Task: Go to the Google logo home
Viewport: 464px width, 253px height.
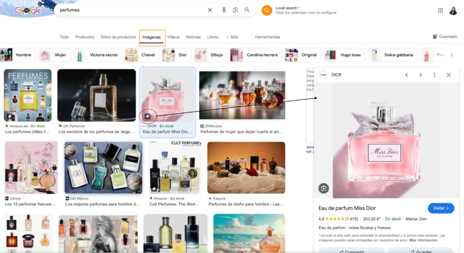Action: [x=28, y=10]
